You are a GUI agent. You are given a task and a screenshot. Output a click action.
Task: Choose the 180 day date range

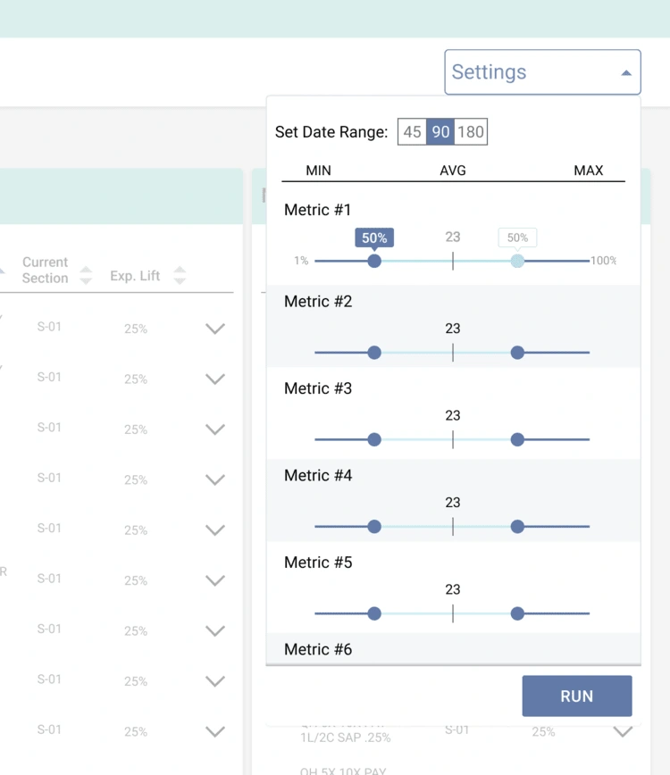[x=471, y=132]
